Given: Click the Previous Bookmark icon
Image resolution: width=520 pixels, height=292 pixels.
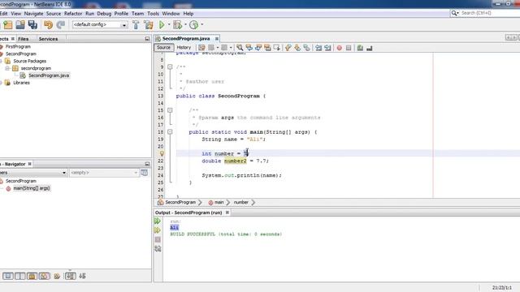Looking at the screenshot, I should click(x=288, y=48).
